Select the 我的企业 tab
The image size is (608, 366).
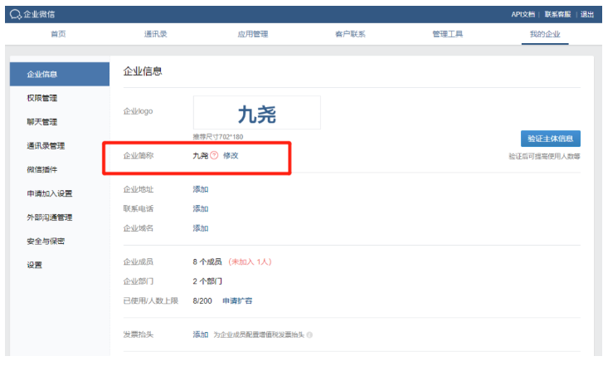(x=545, y=34)
